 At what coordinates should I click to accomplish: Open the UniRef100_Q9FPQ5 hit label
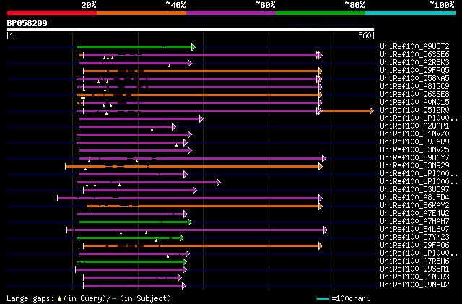(x=414, y=70)
